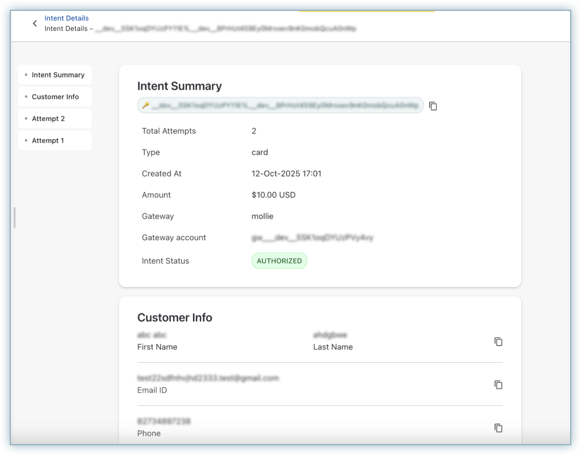The width and height of the screenshot is (581, 455).
Task: Open the Intent Details breadcrumb link
Action: pyautogui.click(x=66, y=18)
